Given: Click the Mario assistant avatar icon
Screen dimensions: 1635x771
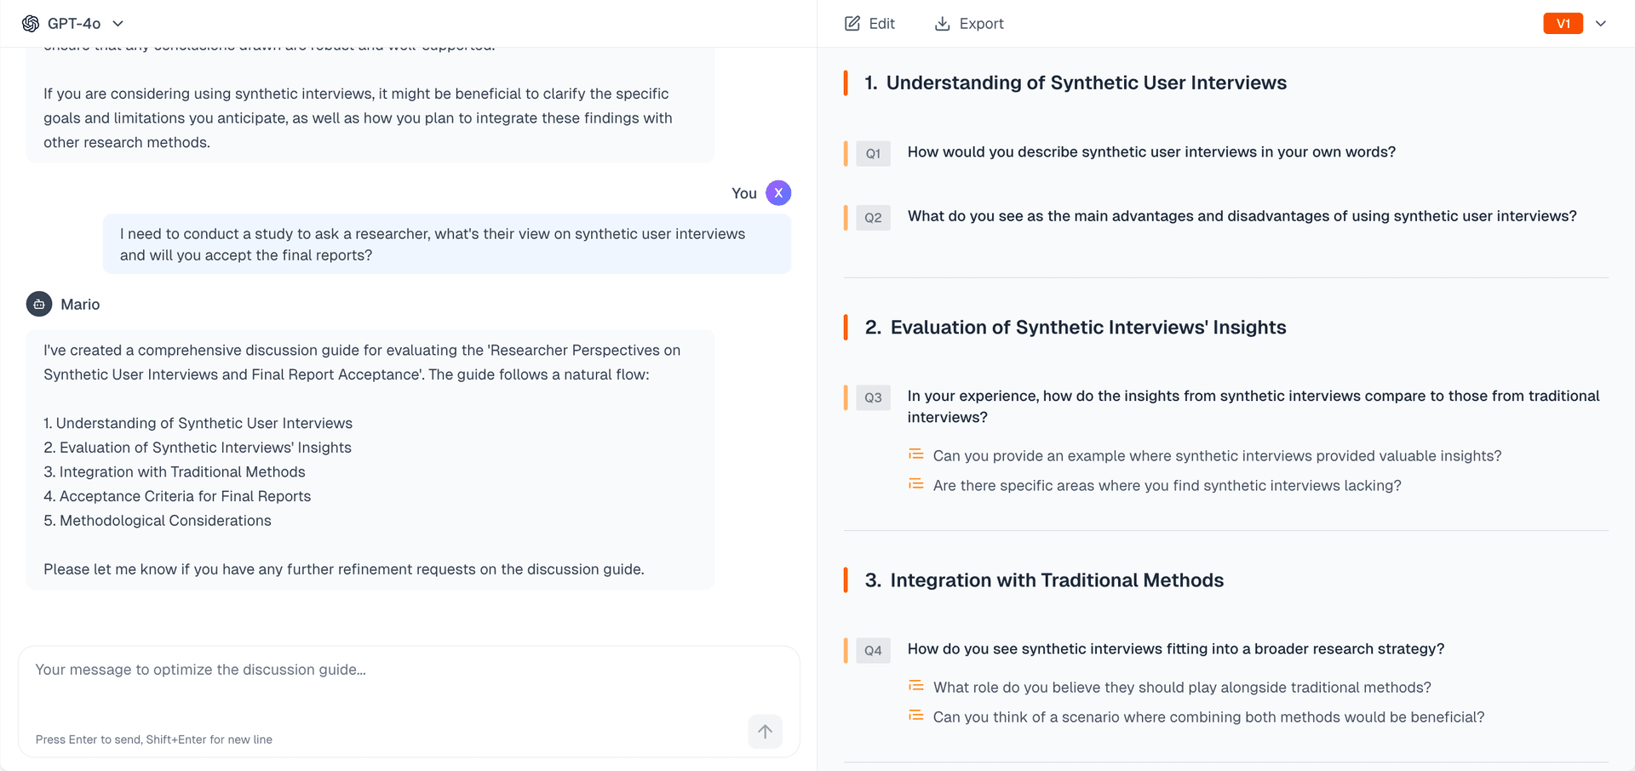Looking at the screenshot, I should [x=37, y=304].
